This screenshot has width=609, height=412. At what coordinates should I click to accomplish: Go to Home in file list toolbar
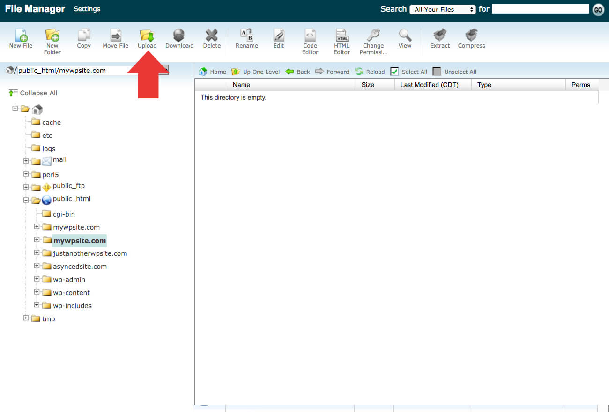tap(213, 72)
